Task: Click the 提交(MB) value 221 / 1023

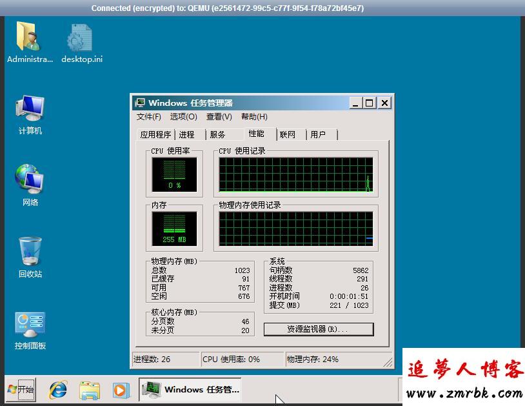Action: pyautogui.click(x=349, y=305)
